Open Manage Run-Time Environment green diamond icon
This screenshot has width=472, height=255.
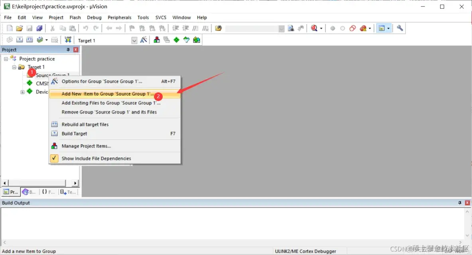coord(176,40)
